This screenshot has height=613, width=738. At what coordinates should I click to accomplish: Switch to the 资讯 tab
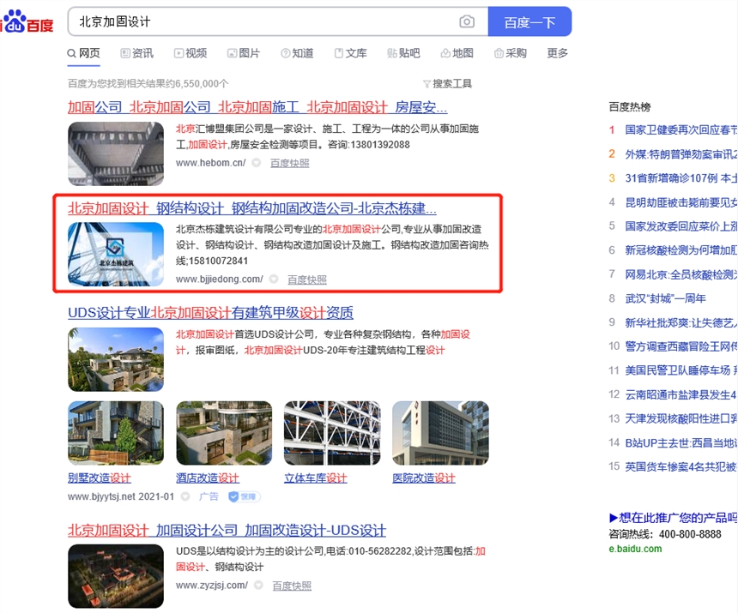point(136,53)
